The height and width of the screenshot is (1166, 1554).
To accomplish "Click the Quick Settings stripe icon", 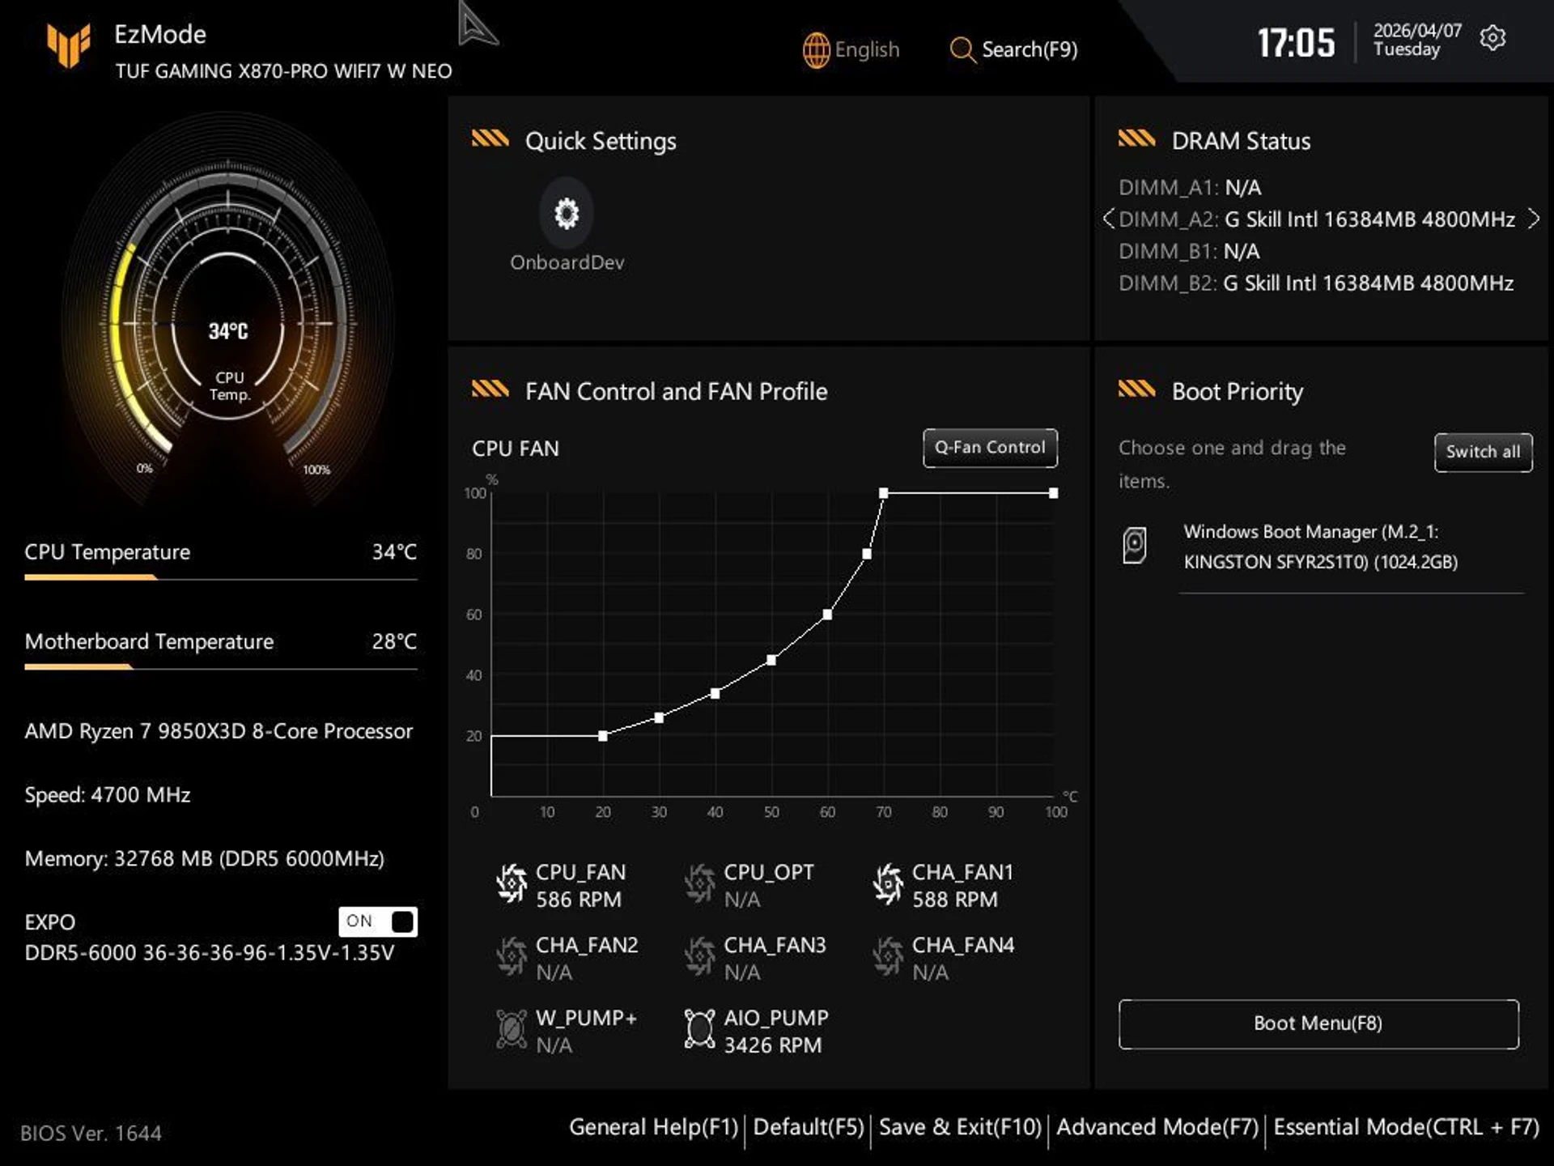I will 490,138.
